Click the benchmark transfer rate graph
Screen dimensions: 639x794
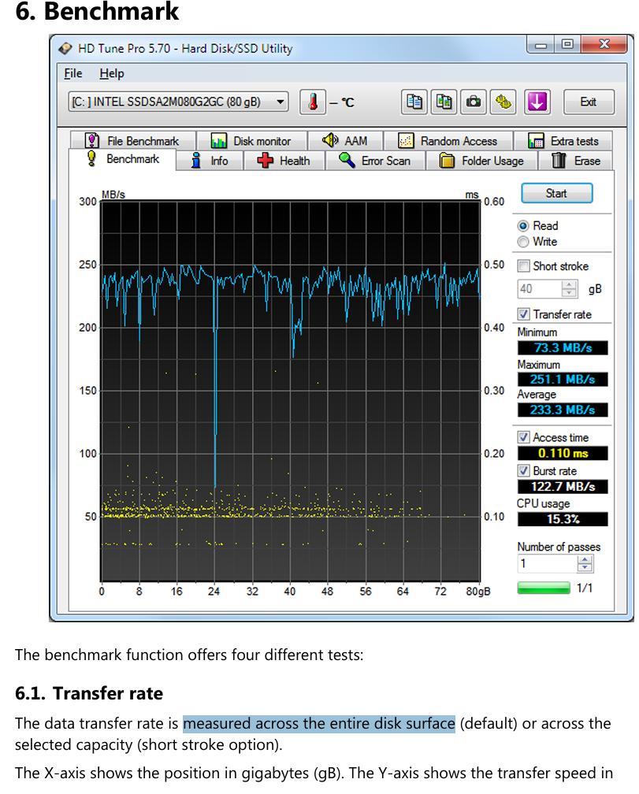click(290, 391)
